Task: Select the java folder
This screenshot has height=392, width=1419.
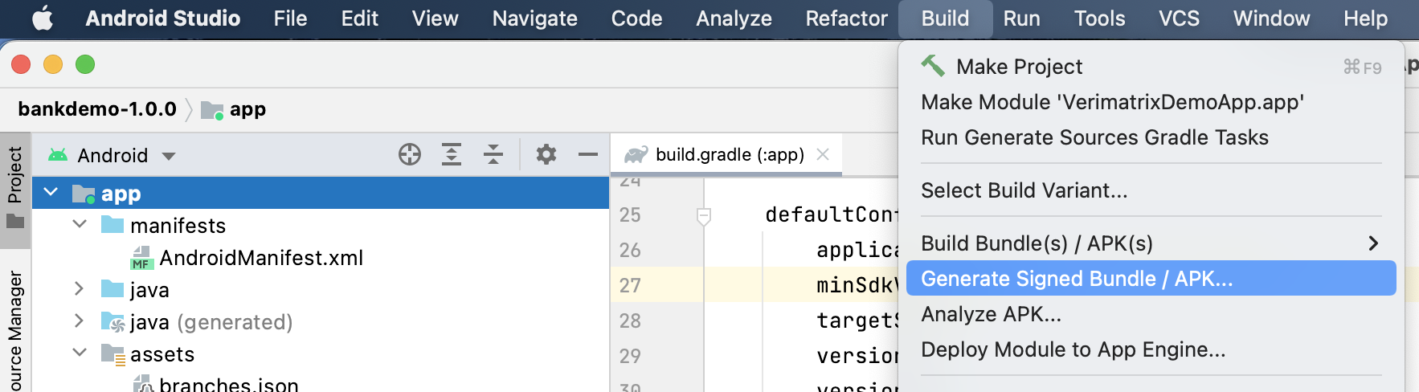Action: click(x=149, y=290)
